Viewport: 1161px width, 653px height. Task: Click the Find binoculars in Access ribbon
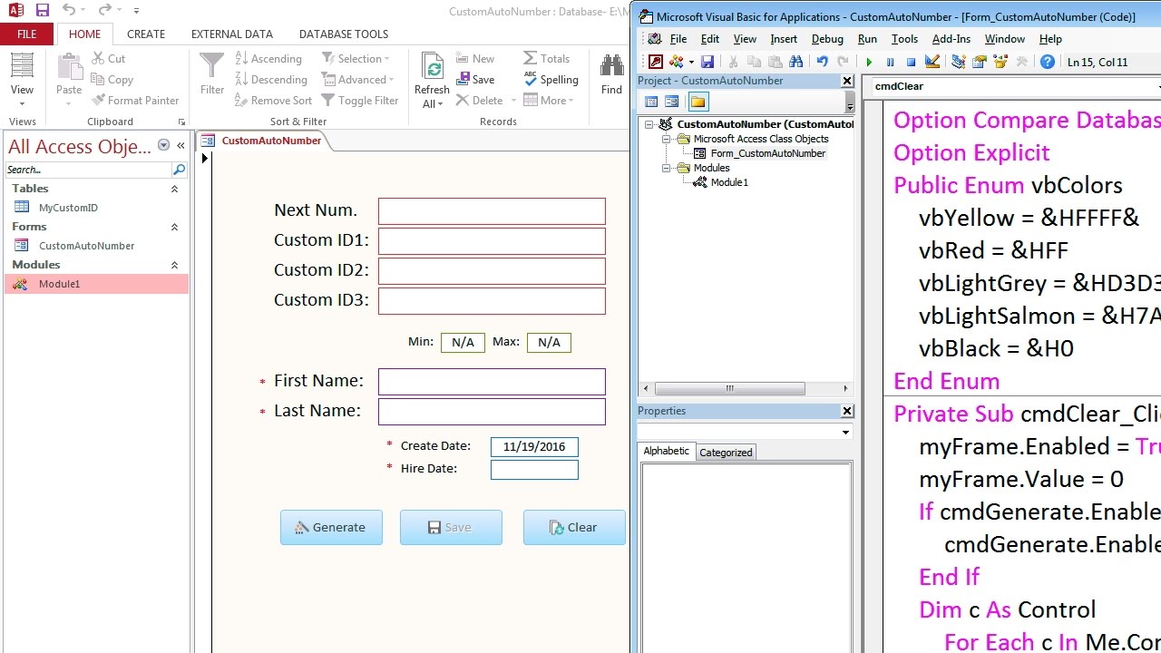[612, 74]
